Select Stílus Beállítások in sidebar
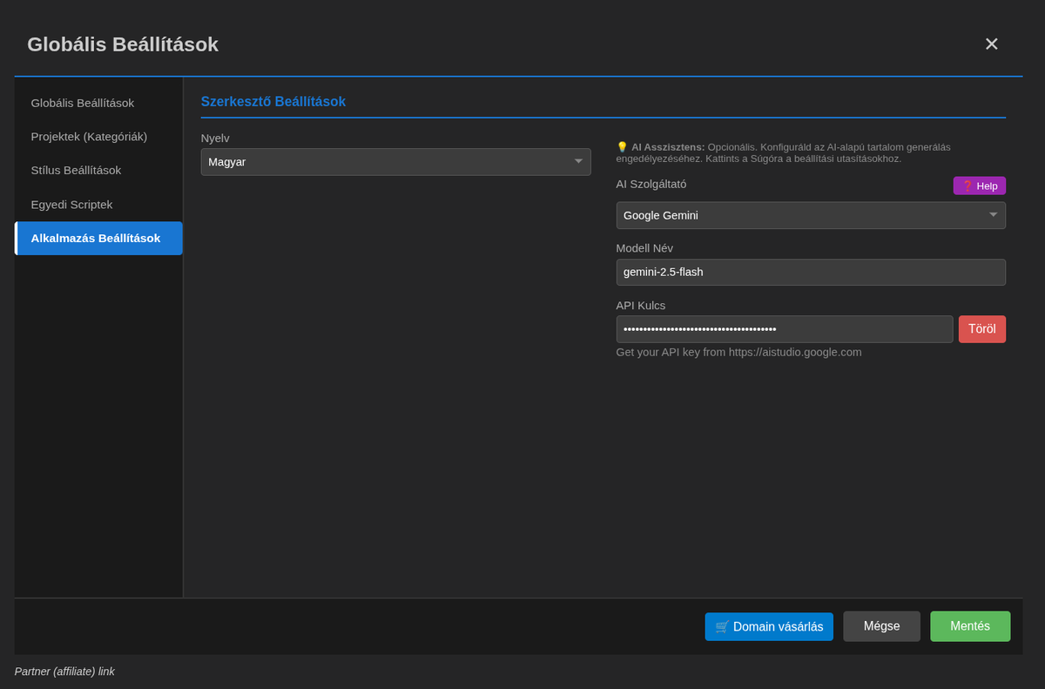The image size is (1045, 689). 76,171
